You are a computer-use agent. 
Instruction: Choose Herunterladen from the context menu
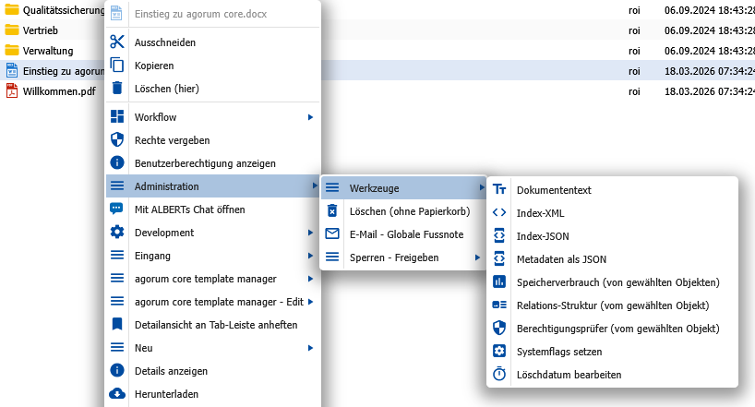click(x=166, y=394)
